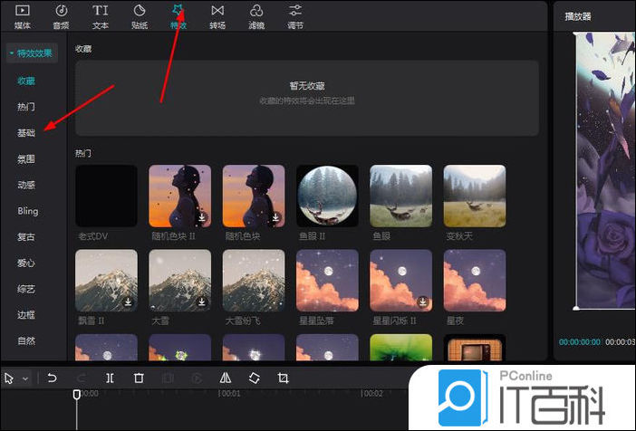Download the 大雪 effect
This screenshot has width=636, height=431.
(202, 302)
